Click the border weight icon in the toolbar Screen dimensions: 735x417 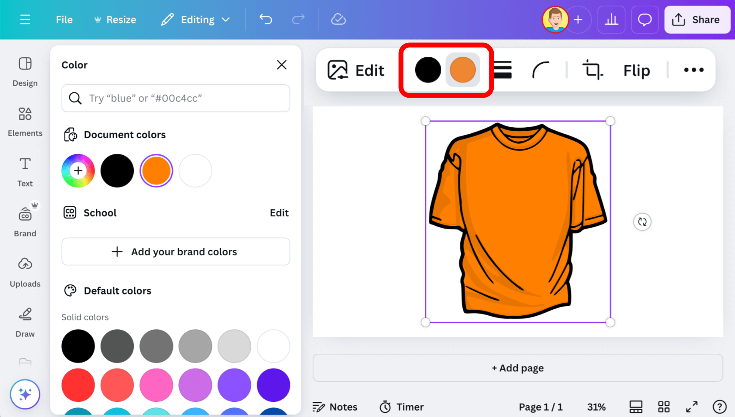click(502, 70)
